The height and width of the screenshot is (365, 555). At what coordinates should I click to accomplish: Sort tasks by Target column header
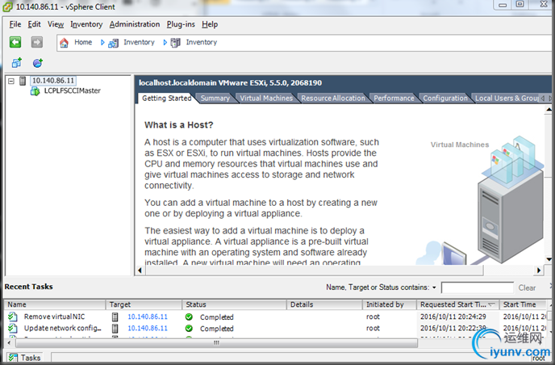pyautogui.click(x=144, y=304)
